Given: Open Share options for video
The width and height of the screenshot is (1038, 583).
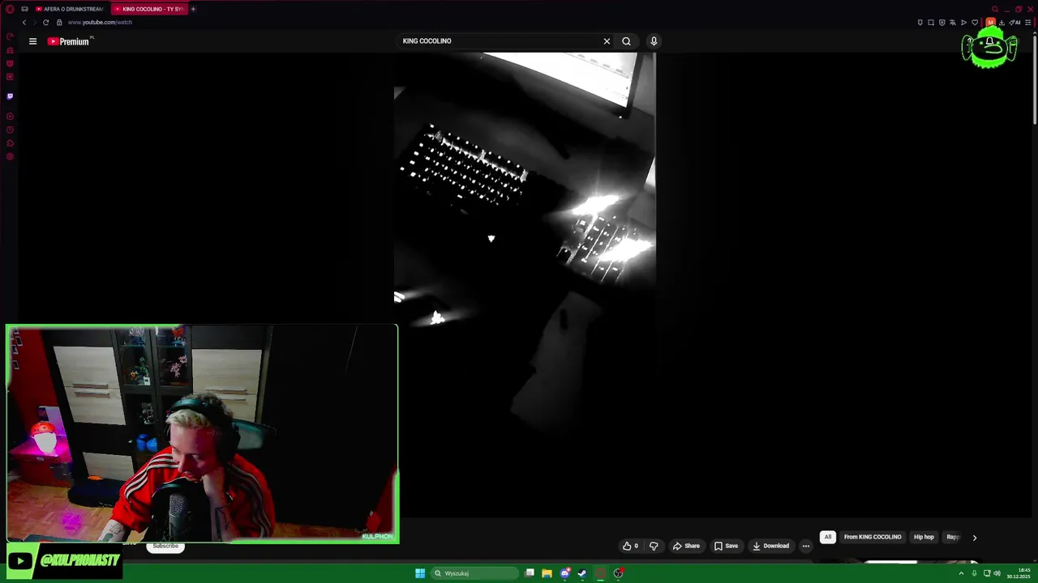Looking at the screenshot, I should point(686,546).
